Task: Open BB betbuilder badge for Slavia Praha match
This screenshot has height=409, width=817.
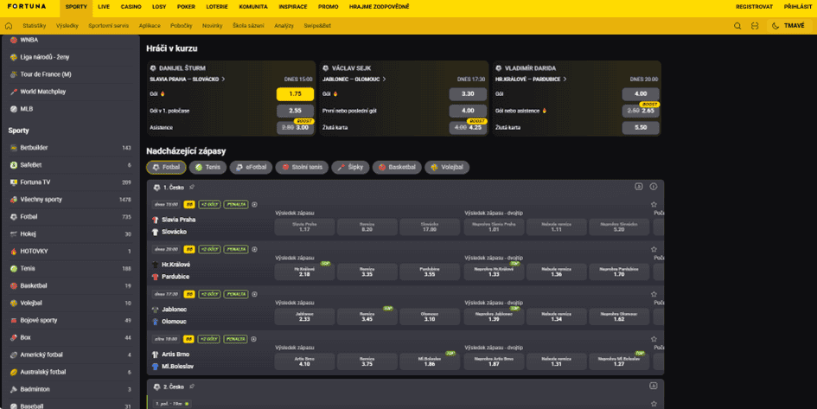Action: (x=189, y=205)
